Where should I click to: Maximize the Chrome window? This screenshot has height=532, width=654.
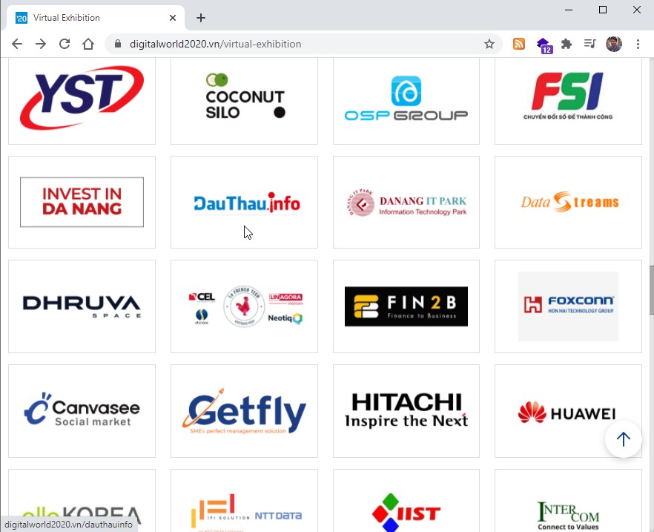603,10
